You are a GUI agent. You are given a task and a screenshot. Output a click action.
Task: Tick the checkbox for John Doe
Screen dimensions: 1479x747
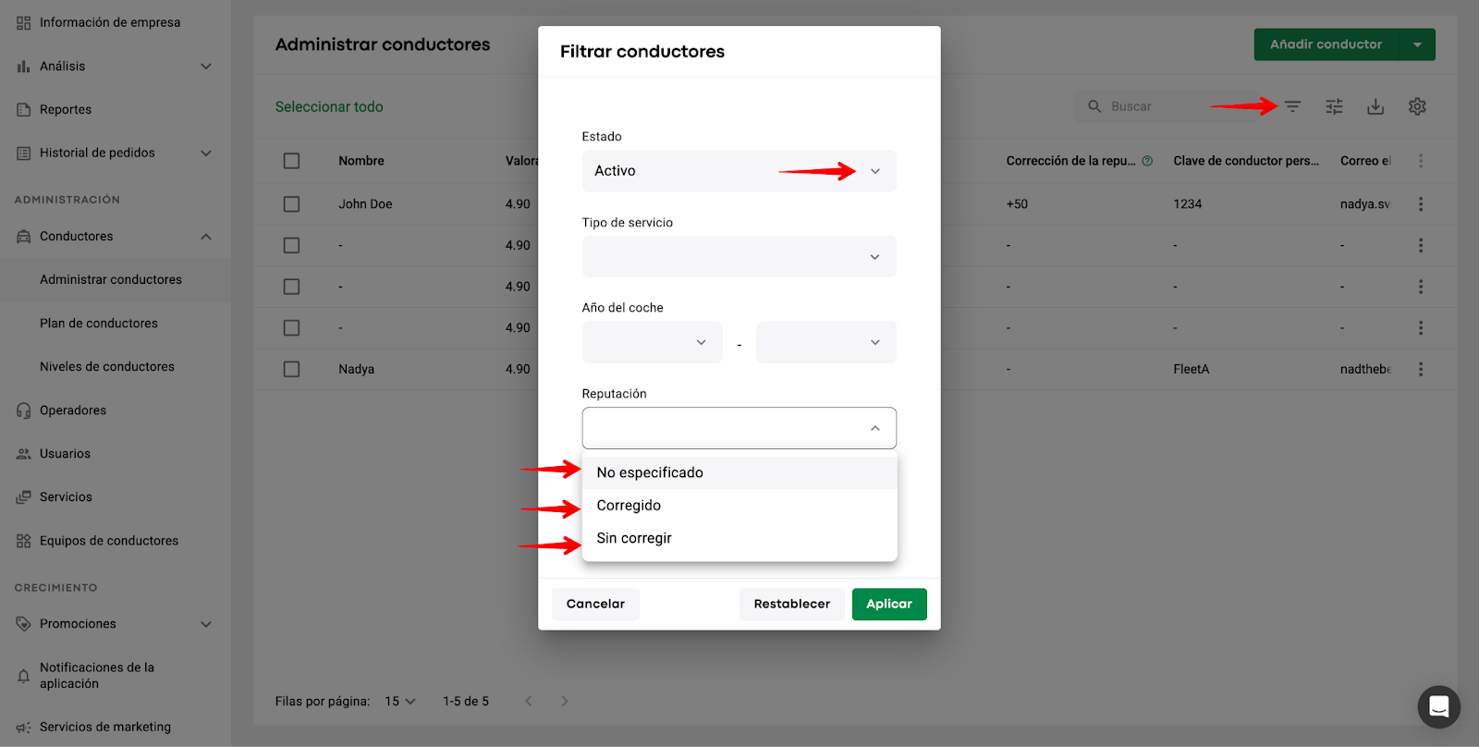(x=292, y=204)
